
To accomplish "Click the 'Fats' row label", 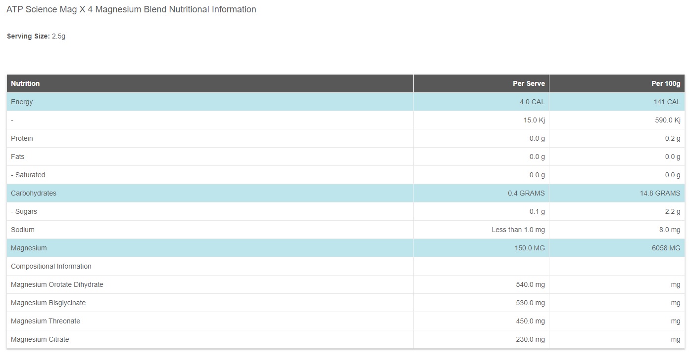I will [17, 157].
